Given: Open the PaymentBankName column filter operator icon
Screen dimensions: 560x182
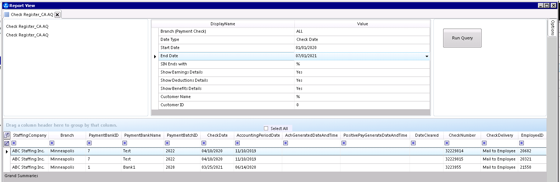Looking at the screenshot, I should point(125,143).
